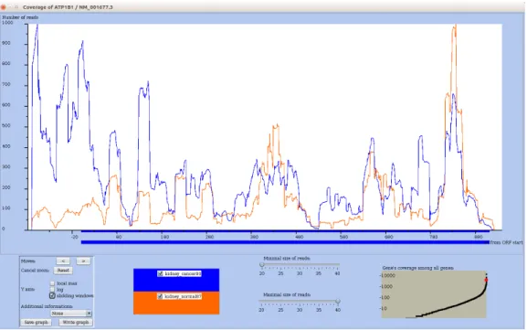Uncheck the kidney_cancer sample checkbox
Screen dimensions: 527x330
[161, 274]
